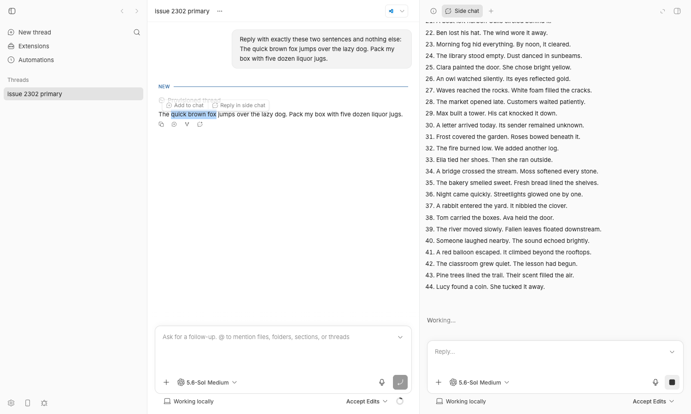Copy the assistant response
The image size is (691, 414).
tap(161, 124)
